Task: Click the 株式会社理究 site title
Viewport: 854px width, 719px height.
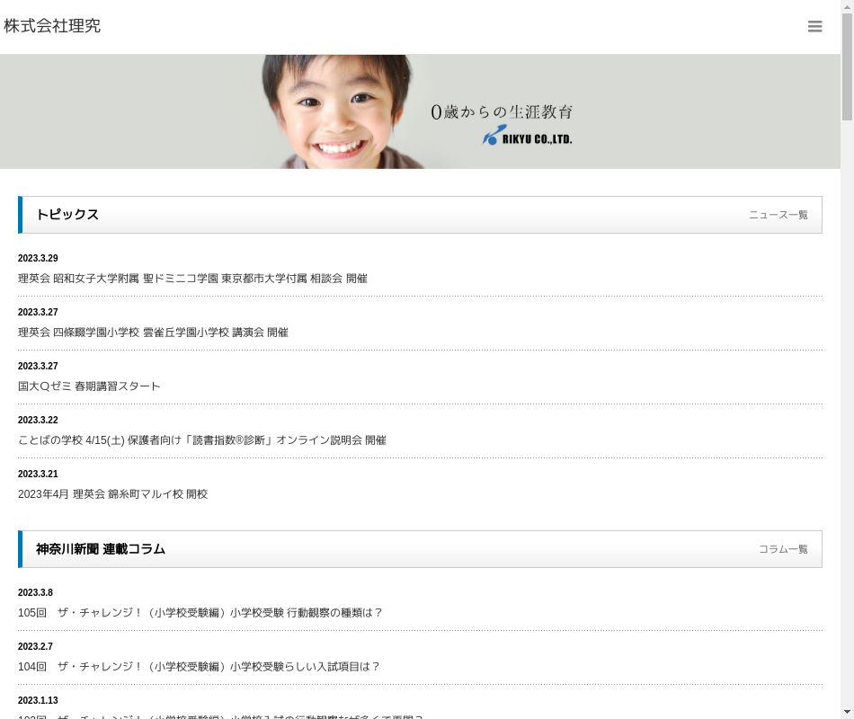Action: (x=52, y=26)
